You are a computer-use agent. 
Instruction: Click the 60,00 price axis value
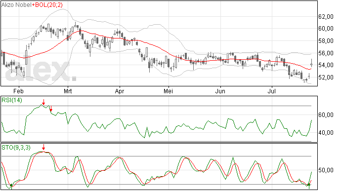click(326, 29)
